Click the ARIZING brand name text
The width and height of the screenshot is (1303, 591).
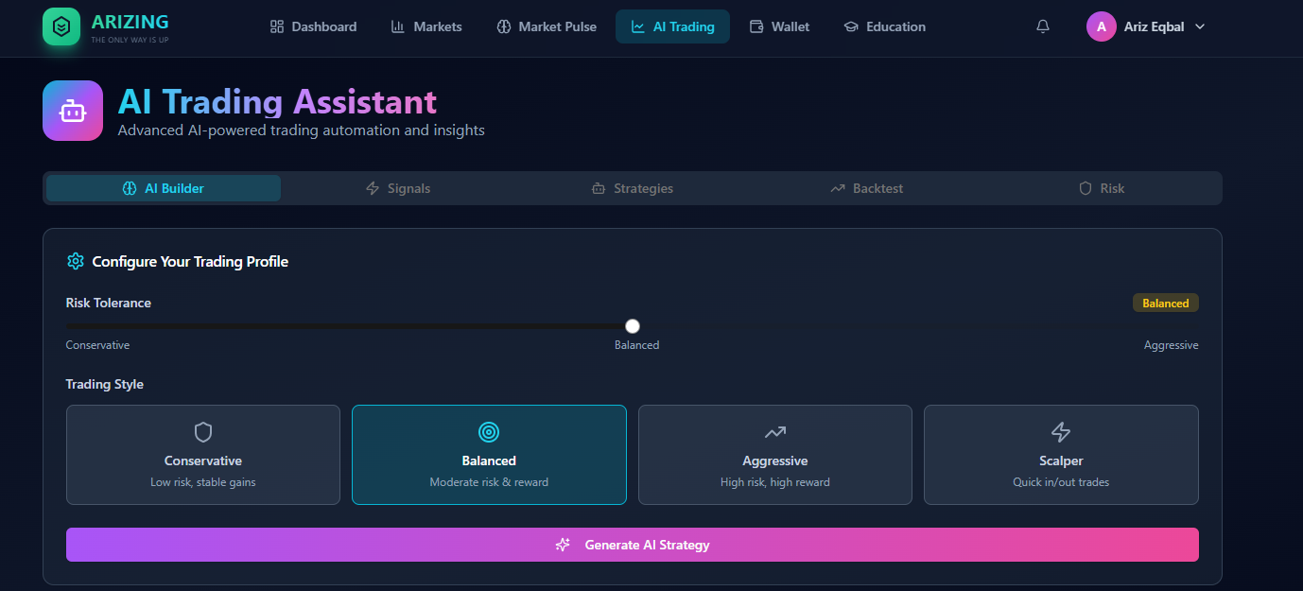(x=130, y=22)
